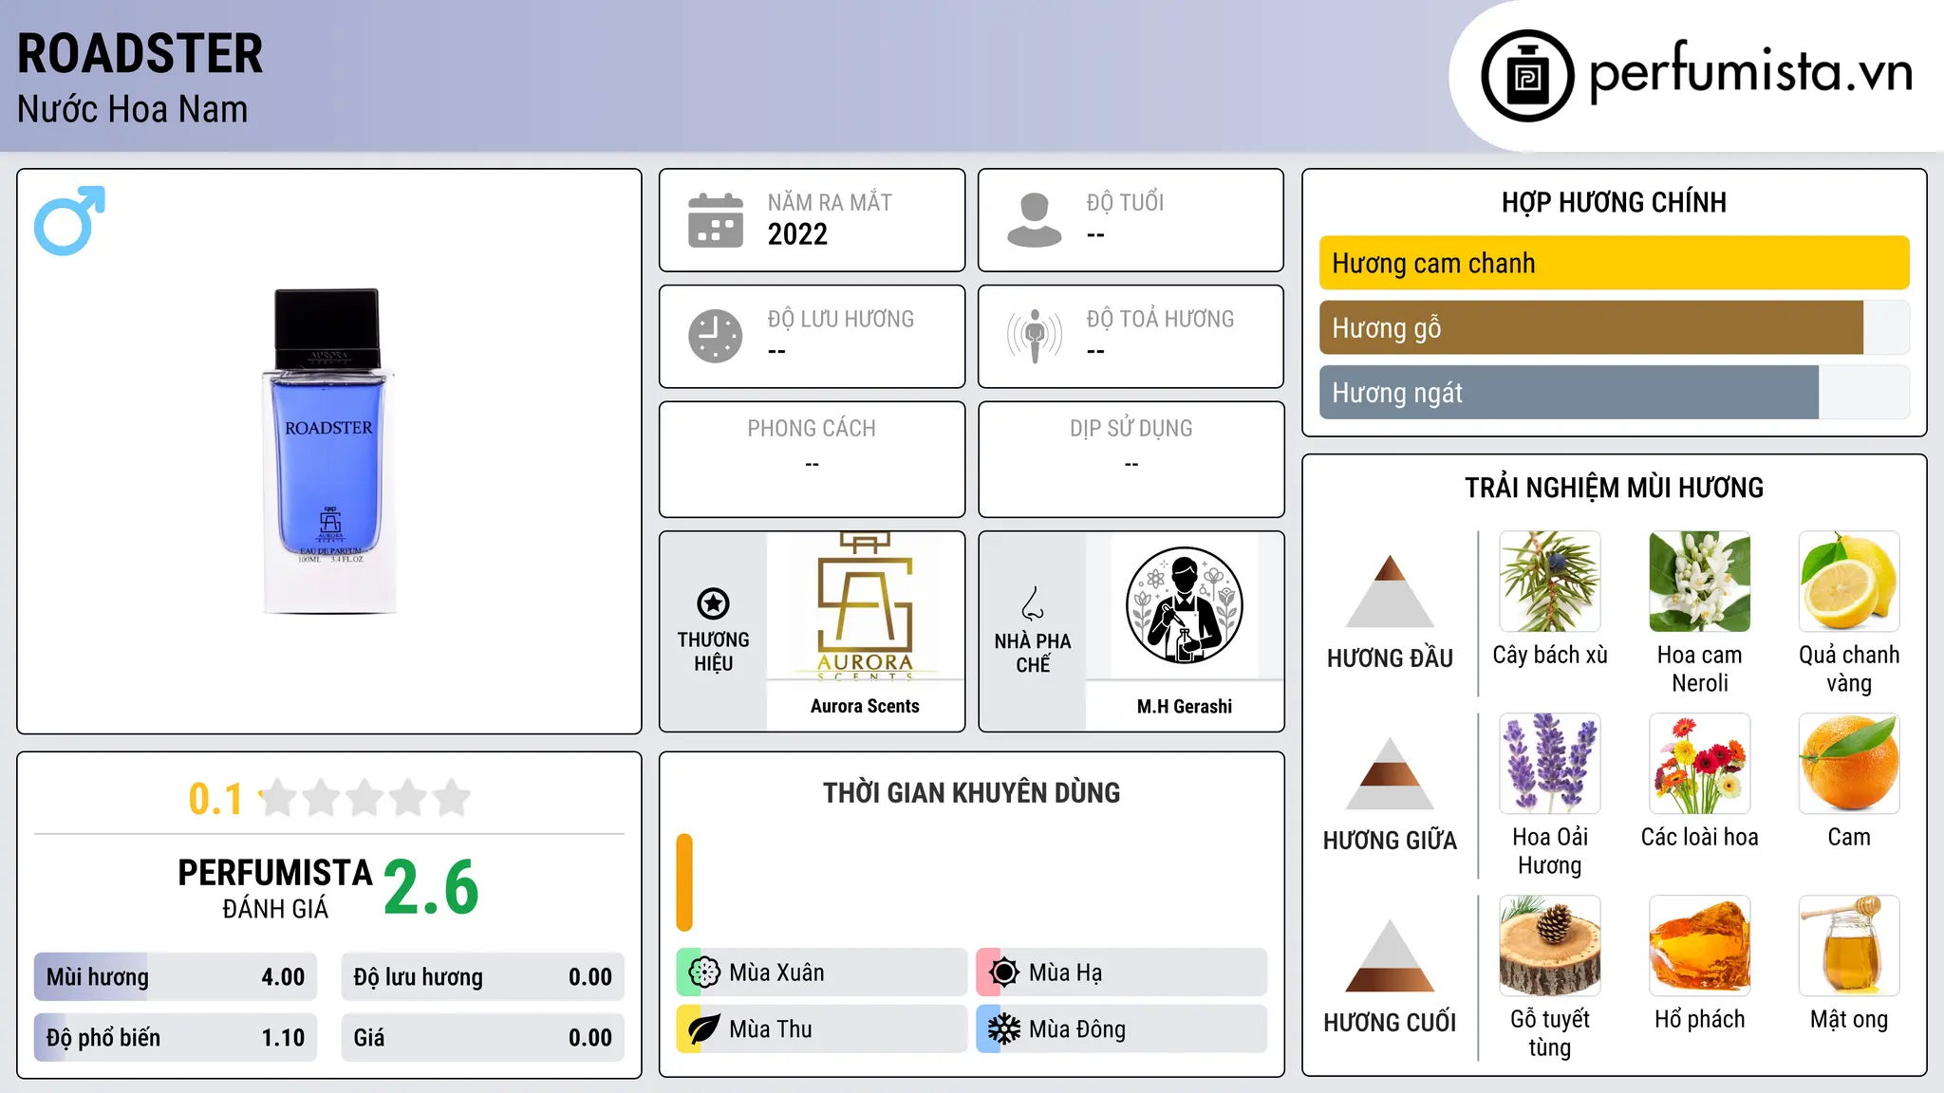The width and height of the screenshot is (1944, 1093).
Task: Select the Cây bách xù note image
Action: [1550, 582]
